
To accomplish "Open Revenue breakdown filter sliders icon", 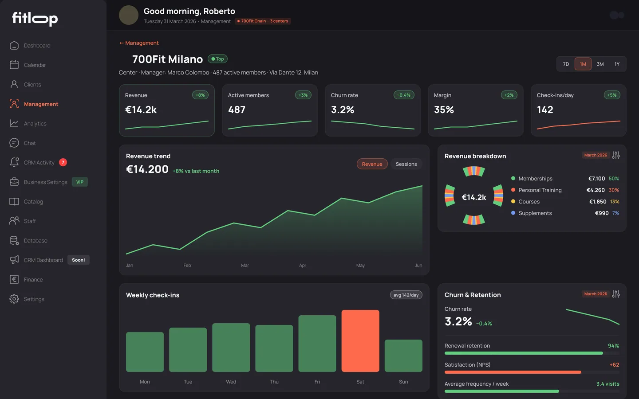I will 616,155.
